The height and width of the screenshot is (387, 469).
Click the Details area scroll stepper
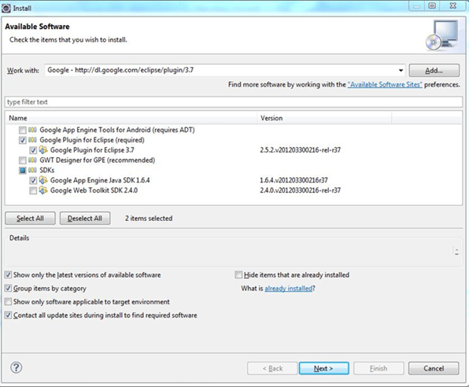(x=456, y=251)
